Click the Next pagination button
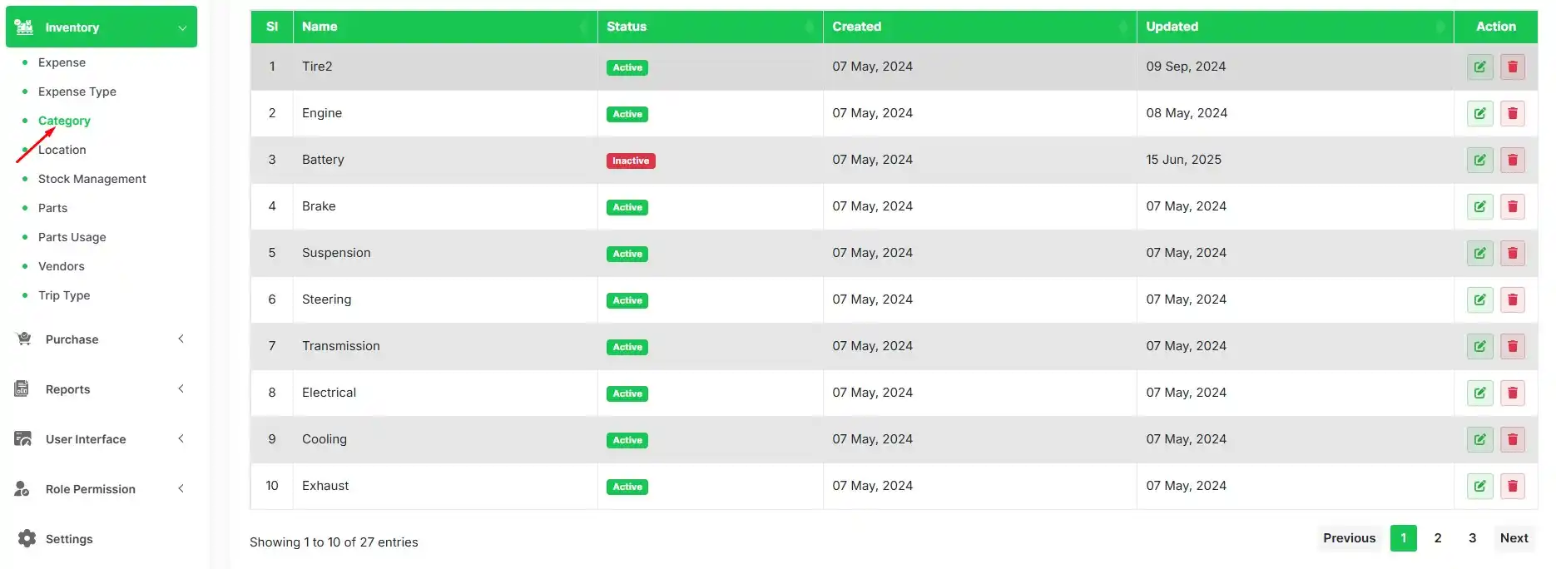The height and width of the screenshot is (569, 1556). click(1514, 538)
